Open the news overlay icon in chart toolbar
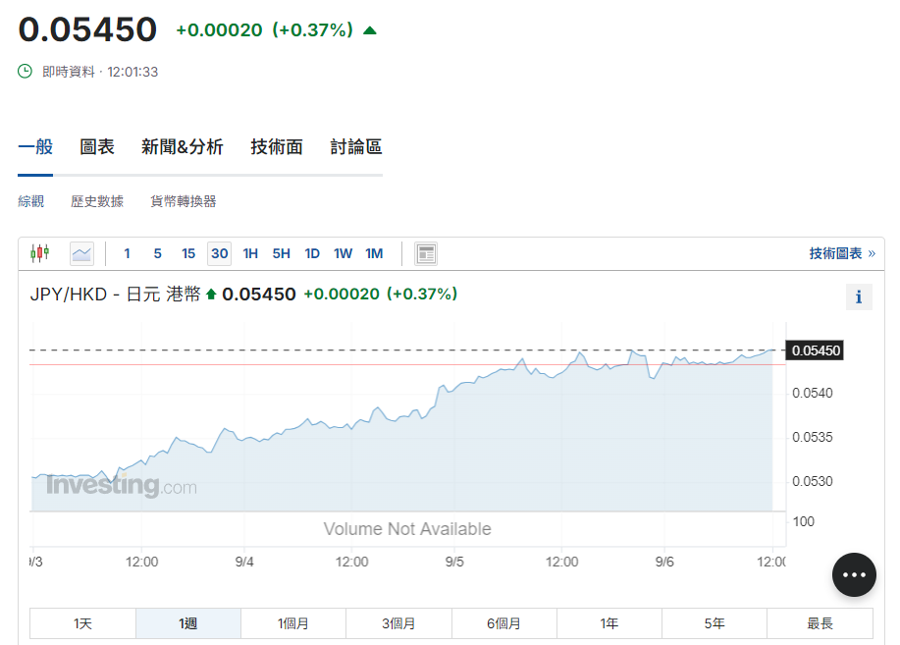This screenshot has height=645, width=900. coord(425,253)
